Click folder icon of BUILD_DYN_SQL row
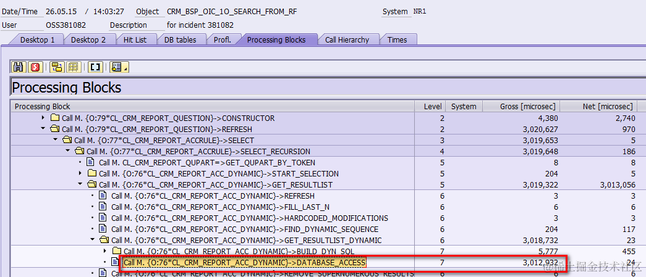The height and width of the screenshot is (277, 646). click(117, 252)
